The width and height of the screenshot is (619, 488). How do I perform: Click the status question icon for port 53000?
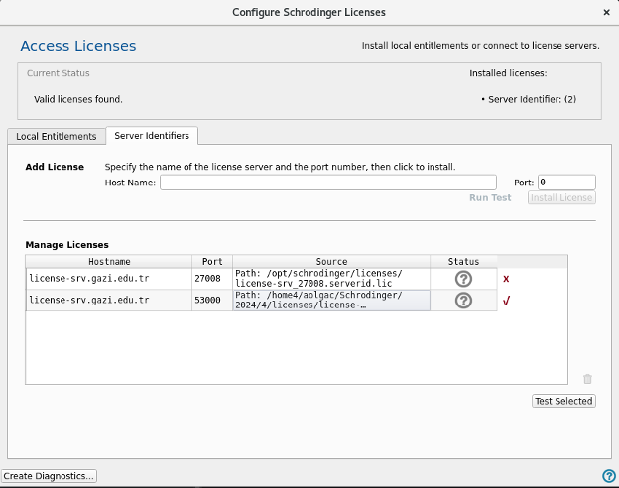463,301
